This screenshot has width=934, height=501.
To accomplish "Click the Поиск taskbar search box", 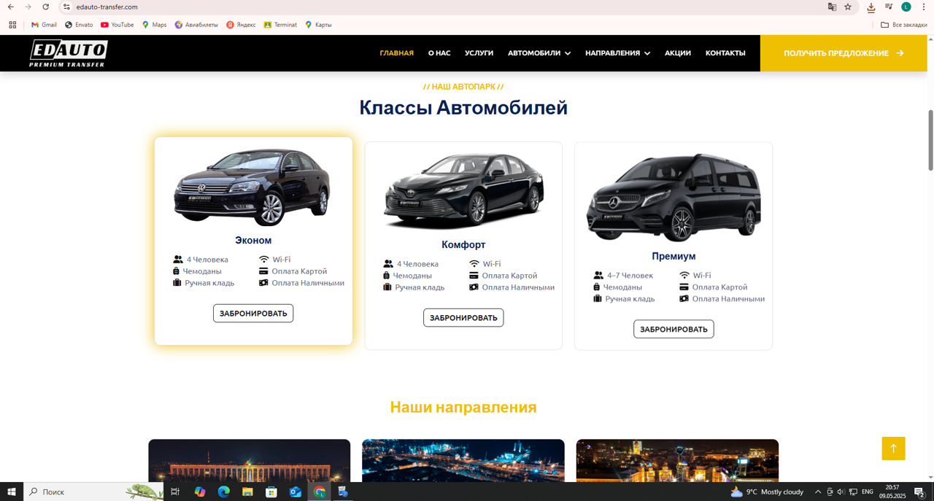I will [x=93, y=492].
